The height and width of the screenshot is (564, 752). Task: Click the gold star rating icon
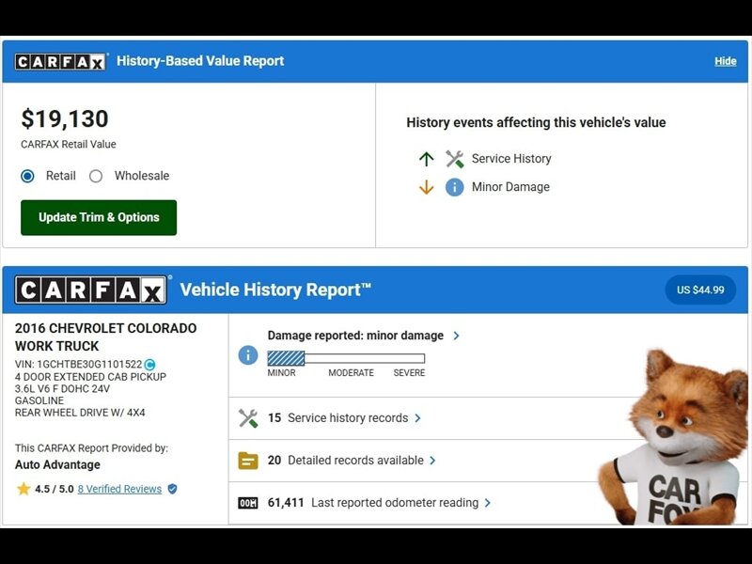pyautogui.click(x=23, y=489)
